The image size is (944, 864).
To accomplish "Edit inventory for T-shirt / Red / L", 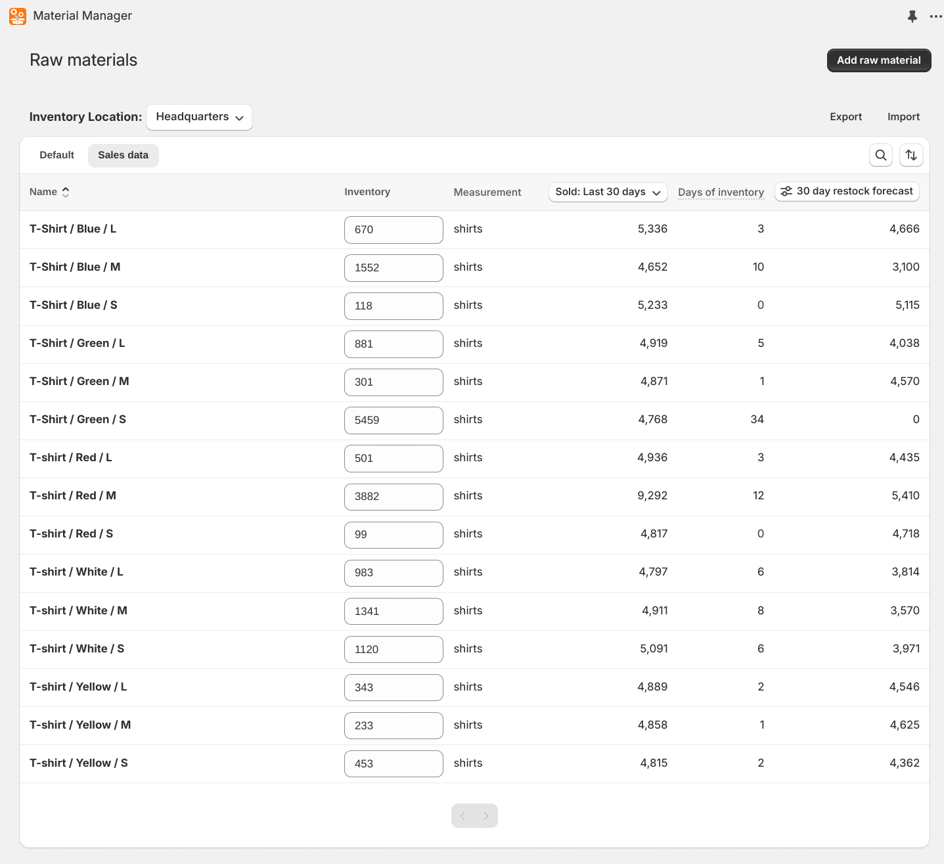I will (x=393, y=459).
